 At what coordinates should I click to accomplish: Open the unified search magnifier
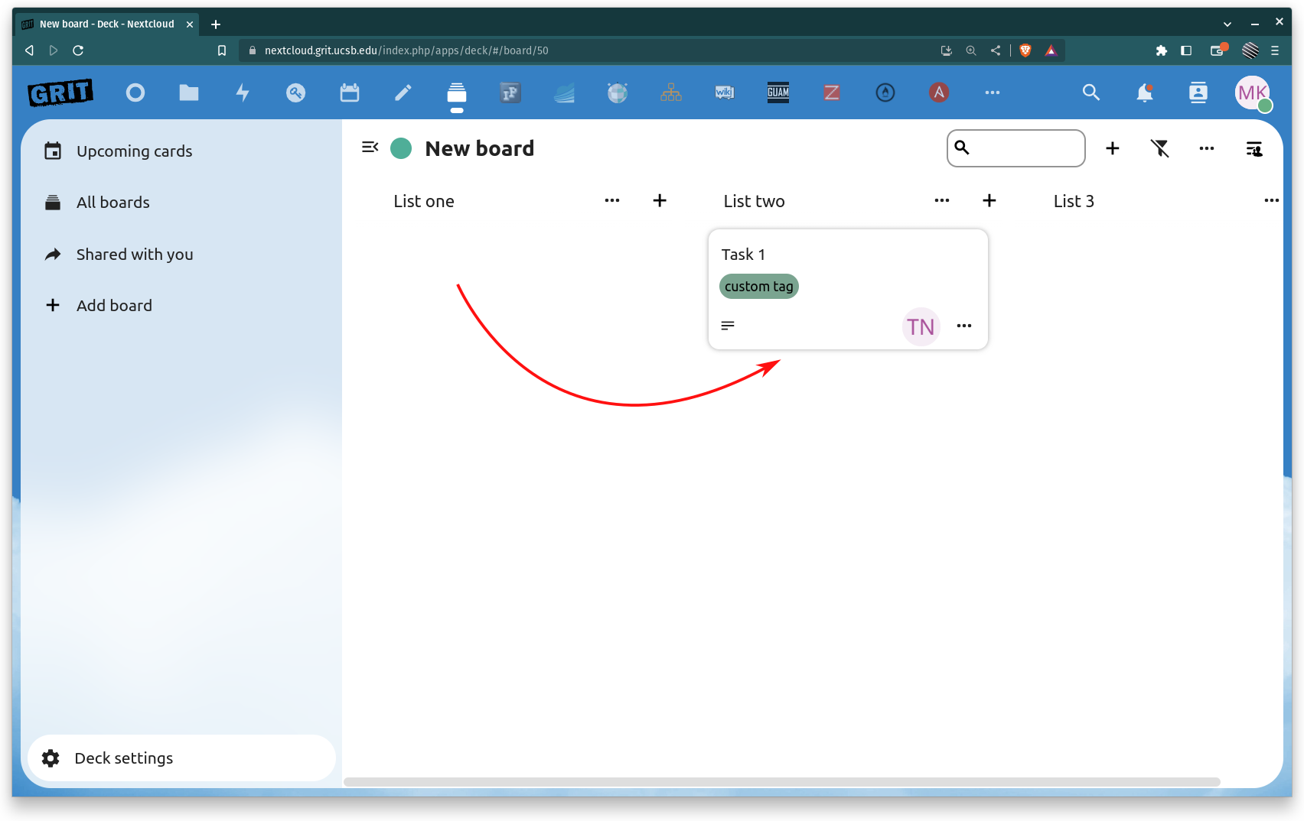(1091, 92)
